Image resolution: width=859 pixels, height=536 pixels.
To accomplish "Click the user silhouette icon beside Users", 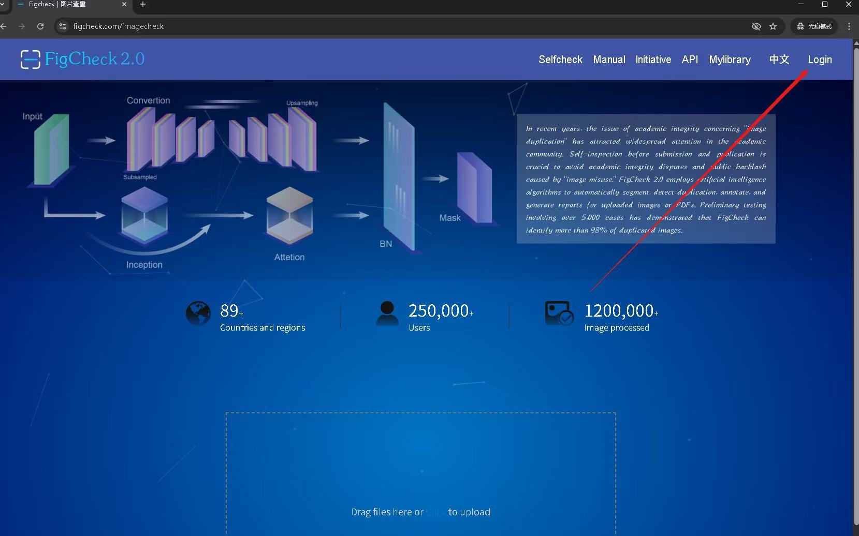I will (x=387, y=314).
